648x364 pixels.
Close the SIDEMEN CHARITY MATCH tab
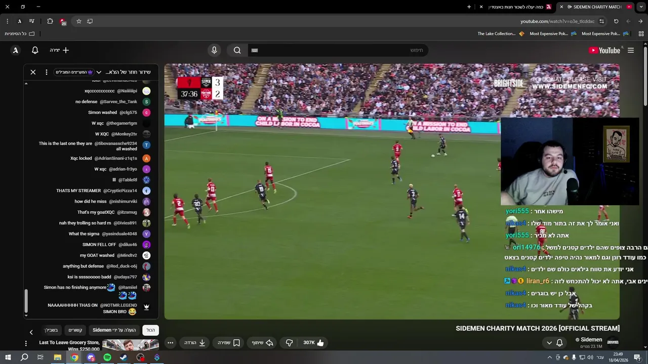point(561,7)
